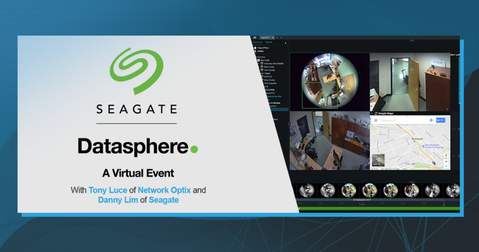Click the Danny Lim link
479x252 pixels.
tap(118, 200)
